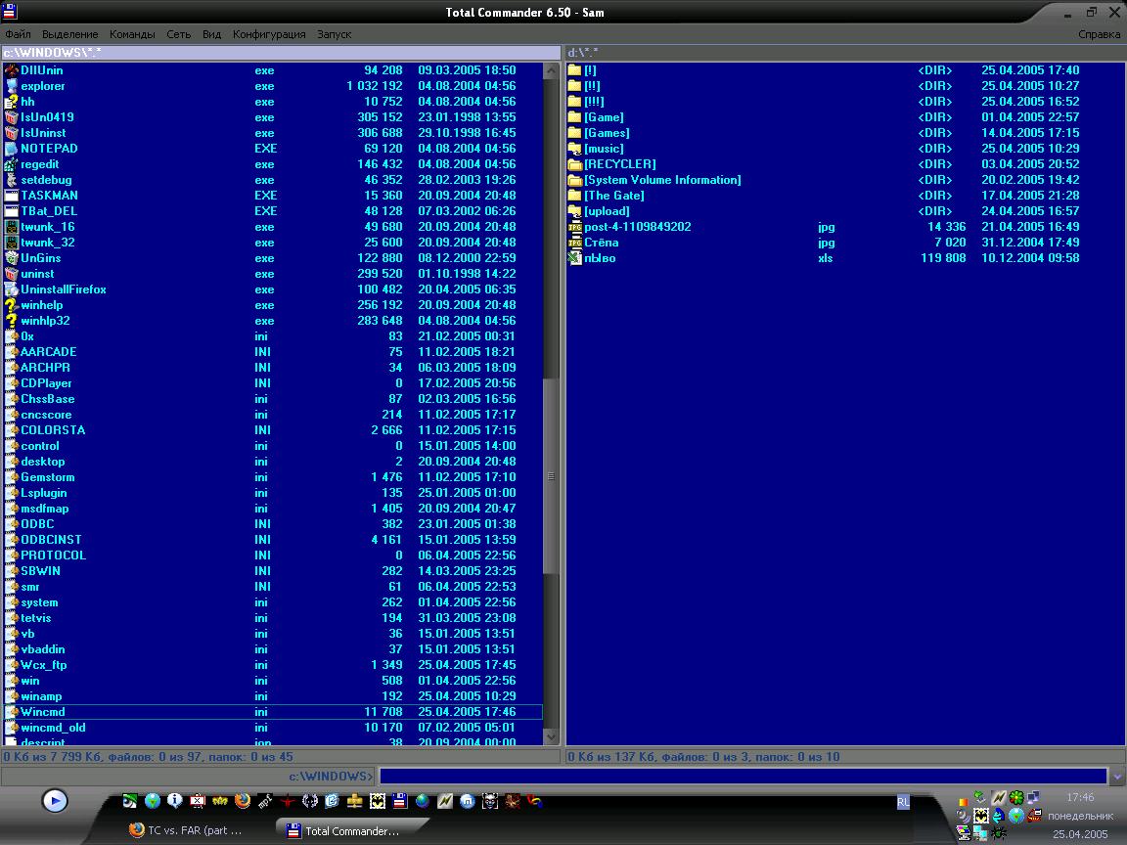Click the NOTEPAD file icon

point(11,149)
